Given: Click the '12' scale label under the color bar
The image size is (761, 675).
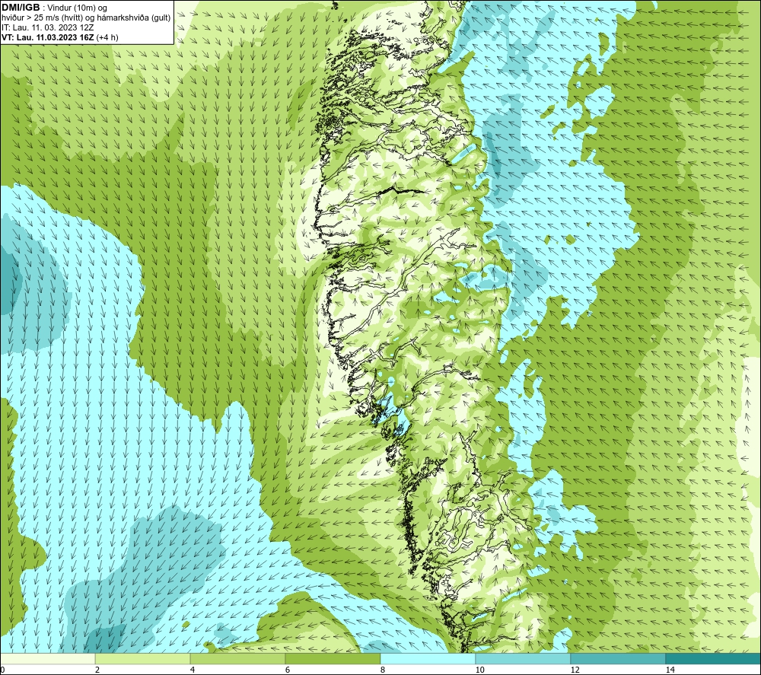Looking at the screenshot, I should pos(575,670).
